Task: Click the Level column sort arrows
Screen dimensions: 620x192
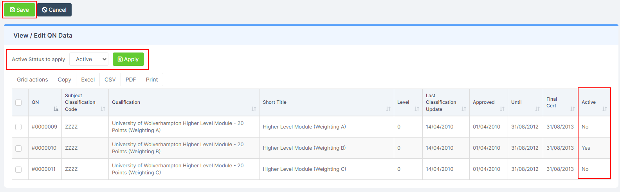Action: (417, 109)
